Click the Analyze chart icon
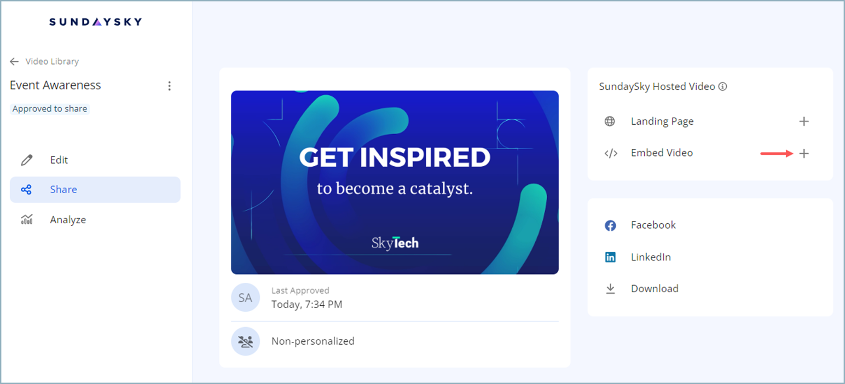Screen dimensions: 845x384 [26, 220]
